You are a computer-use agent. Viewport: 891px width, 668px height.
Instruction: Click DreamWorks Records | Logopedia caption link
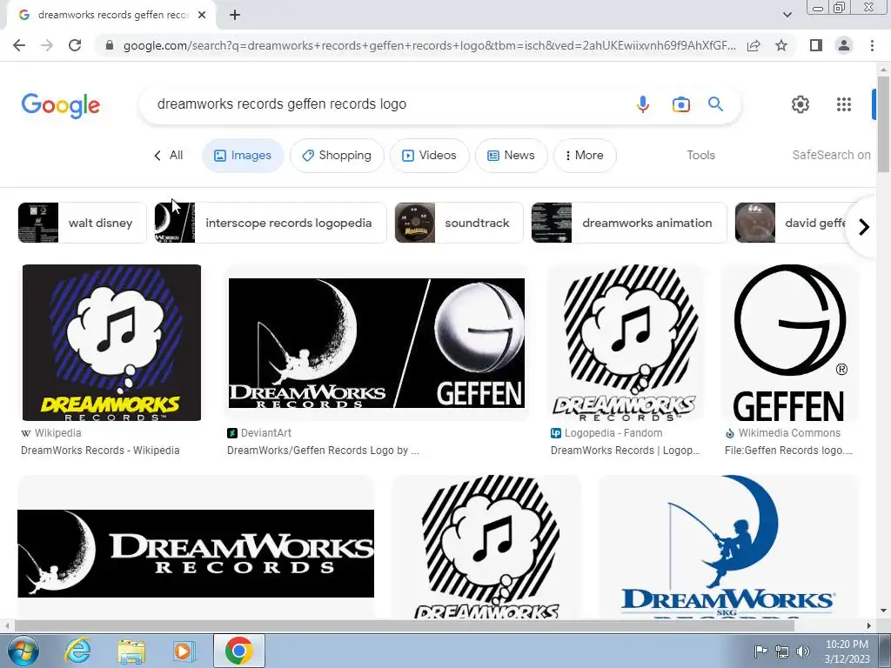coord(625,451)
